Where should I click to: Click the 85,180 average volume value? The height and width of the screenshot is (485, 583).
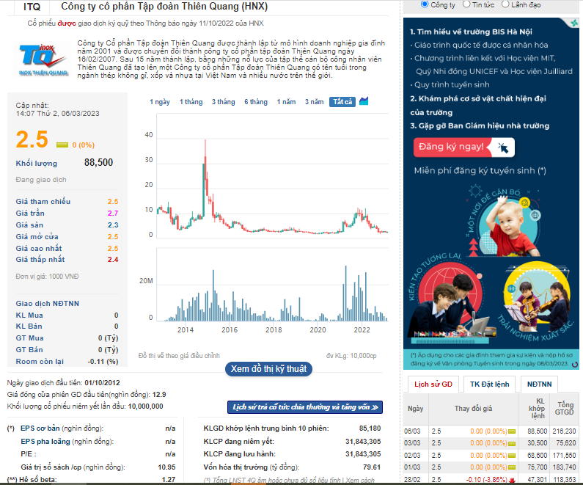point(370,428)
